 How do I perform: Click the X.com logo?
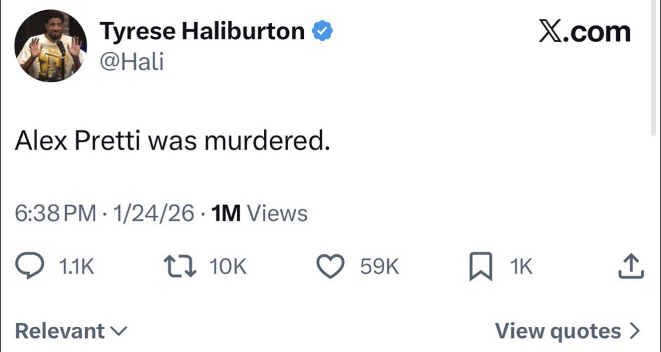click(585, 31)
